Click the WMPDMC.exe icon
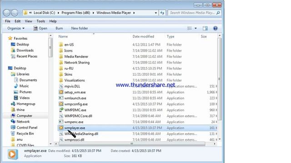This screenshot has width=291, height=163. point(61,110)
